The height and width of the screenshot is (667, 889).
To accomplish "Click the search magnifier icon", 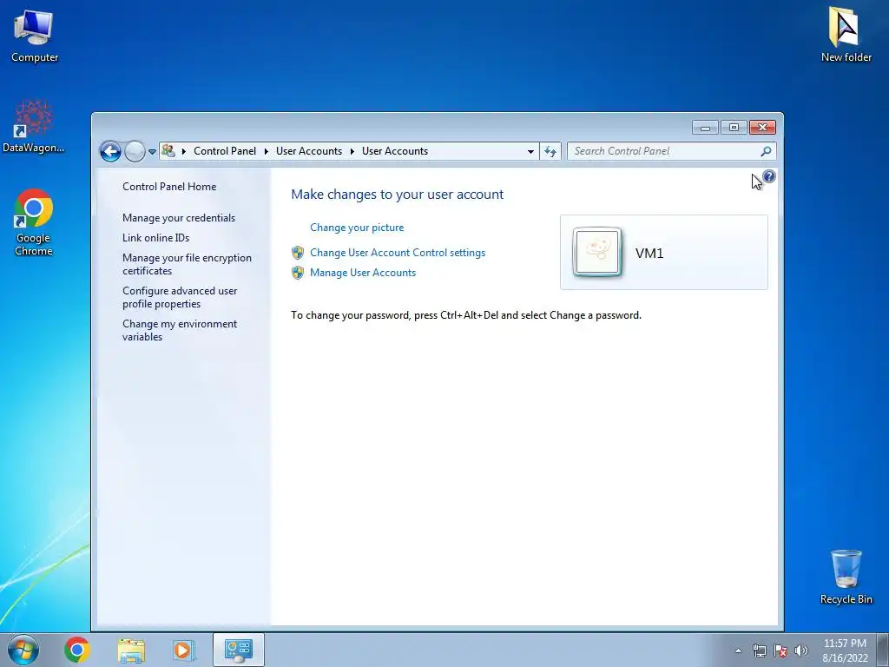I will click(766, 151).
